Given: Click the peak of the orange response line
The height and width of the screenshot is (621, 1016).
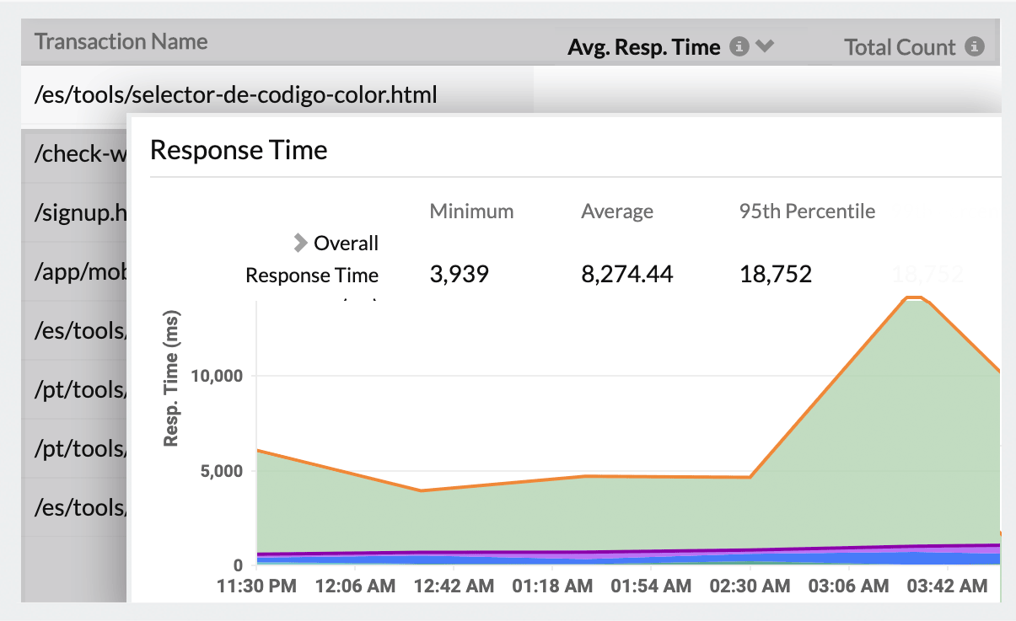Looking at the screenshot, I should click(x=914, y=297).
